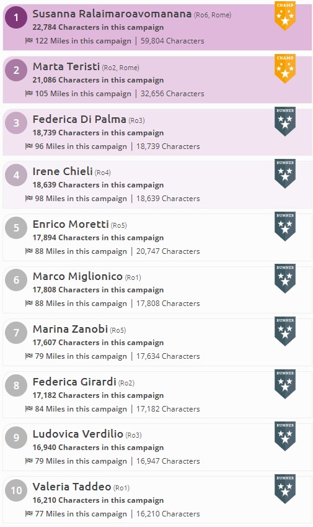Select Irene Chieli's RUNNER badge icon
Screen dimensions: 313x527
click(285, 173)
